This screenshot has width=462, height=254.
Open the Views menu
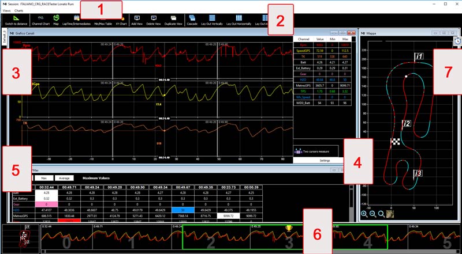coord(6,10)
